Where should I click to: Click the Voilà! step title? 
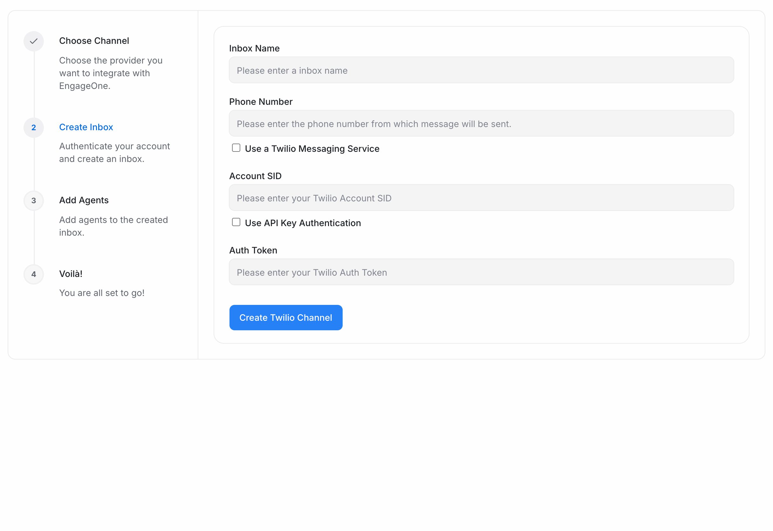(x=71, y=273)
